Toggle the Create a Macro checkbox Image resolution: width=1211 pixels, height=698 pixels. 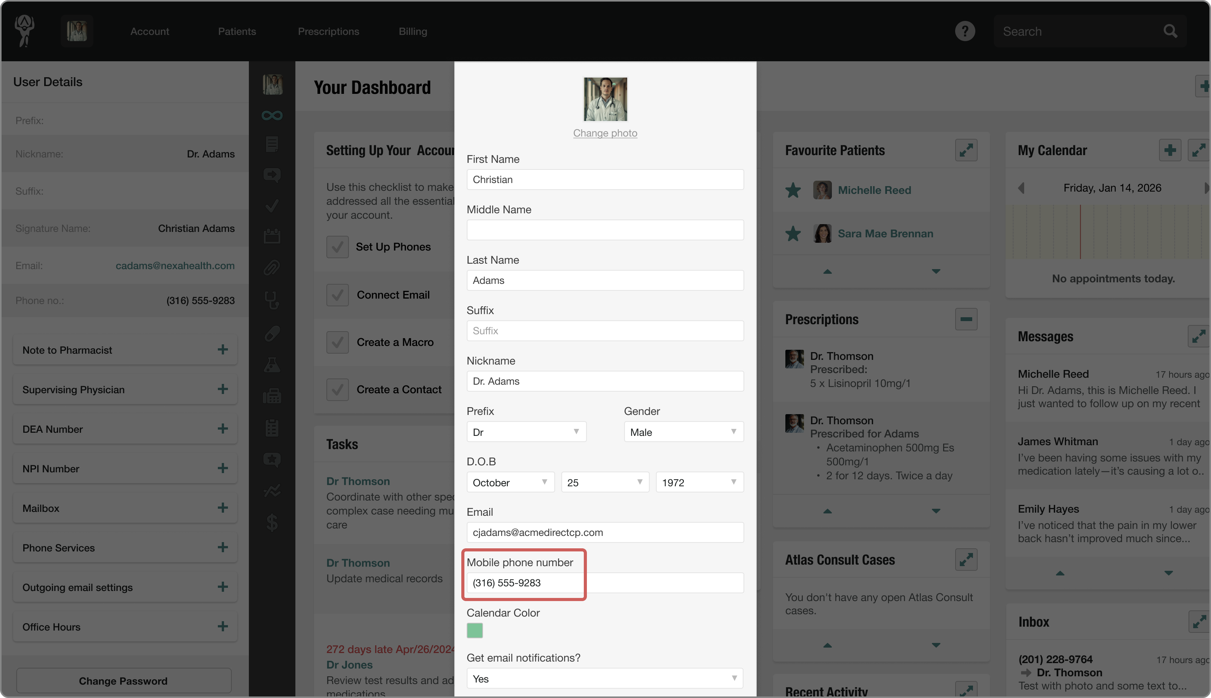pos(337,342)
